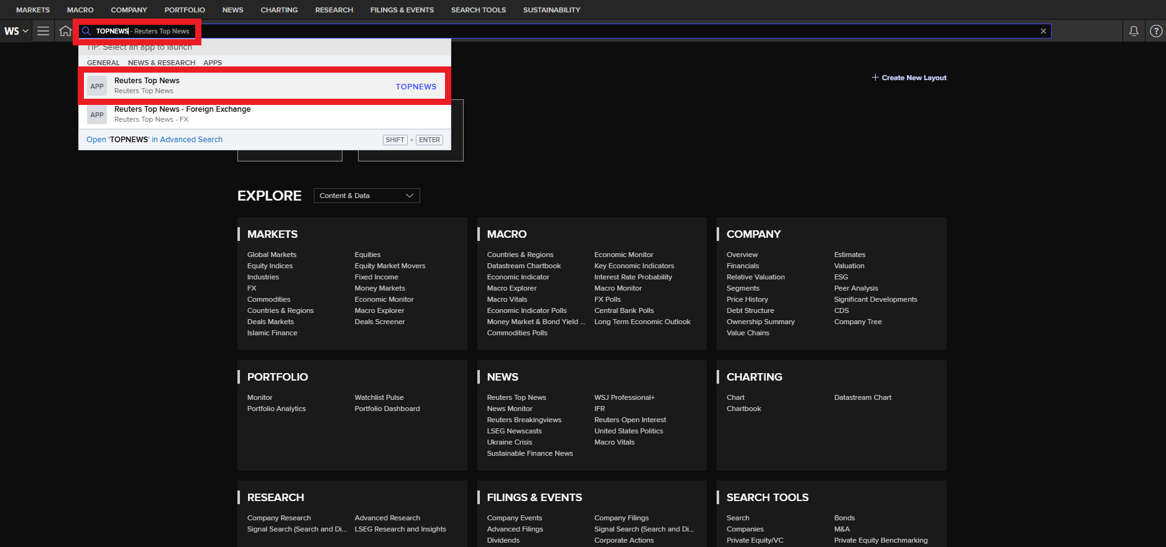Open Commodities Polls link
Image resolution: width=1166 pixels, height=547 pixels.
(517, 333)
